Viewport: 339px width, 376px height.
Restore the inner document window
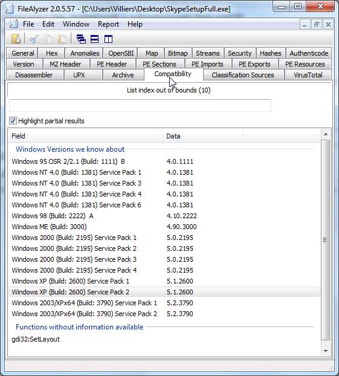click(x=317, y=24)
